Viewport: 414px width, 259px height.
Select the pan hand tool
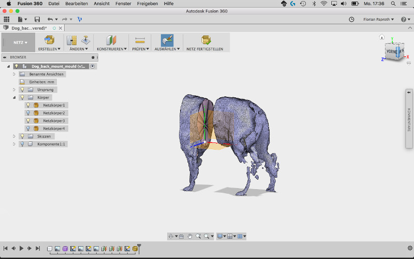tap(190, 236)
